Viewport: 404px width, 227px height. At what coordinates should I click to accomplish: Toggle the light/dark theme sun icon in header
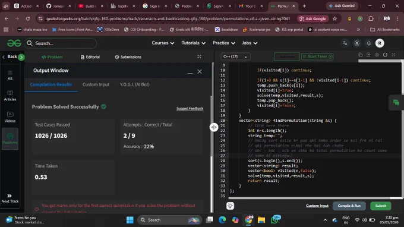pyautogui.click(x=357, y=43)
